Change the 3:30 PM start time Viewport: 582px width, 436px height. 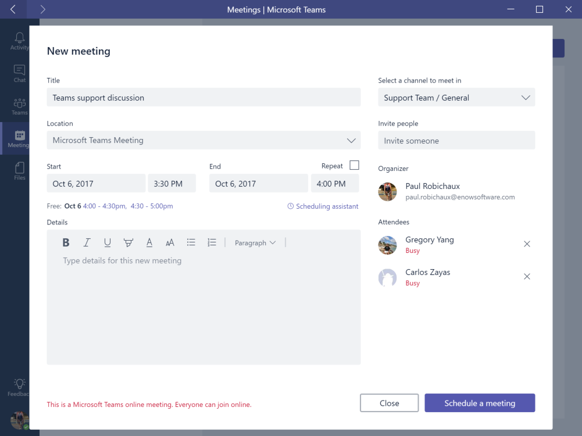click(172, 183)
